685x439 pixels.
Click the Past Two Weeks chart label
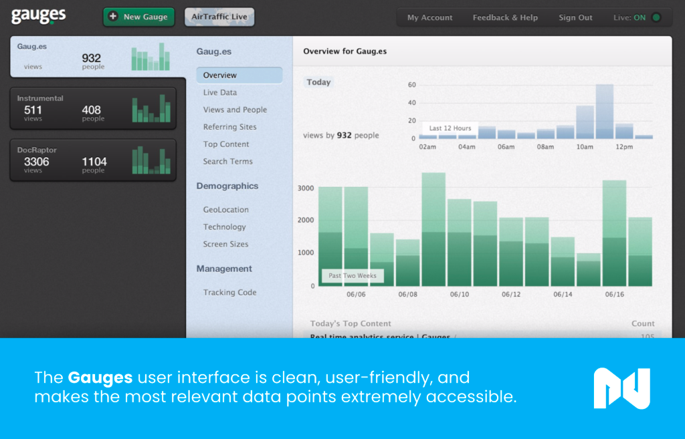[x=352, y=275]
